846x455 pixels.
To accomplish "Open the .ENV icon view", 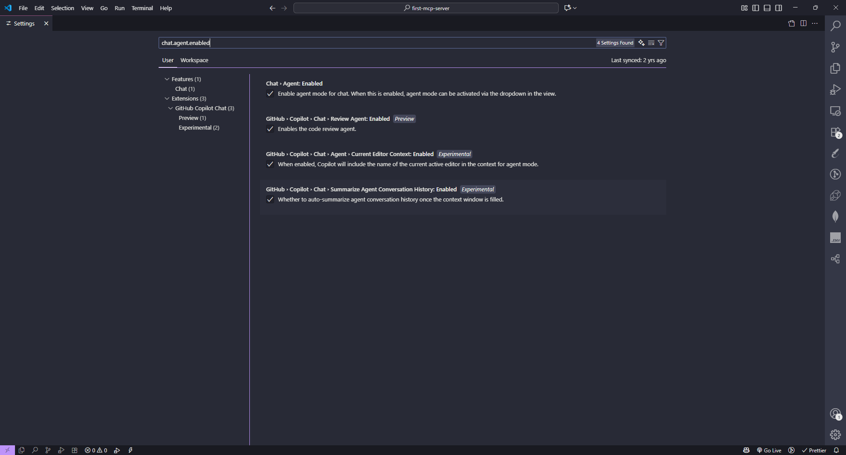I will tap(835, 238).
